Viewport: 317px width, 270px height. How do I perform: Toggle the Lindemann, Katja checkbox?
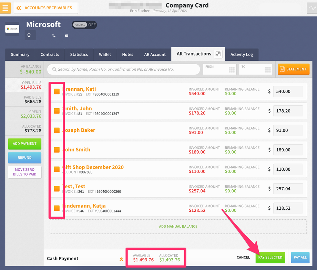pos(57,208)
